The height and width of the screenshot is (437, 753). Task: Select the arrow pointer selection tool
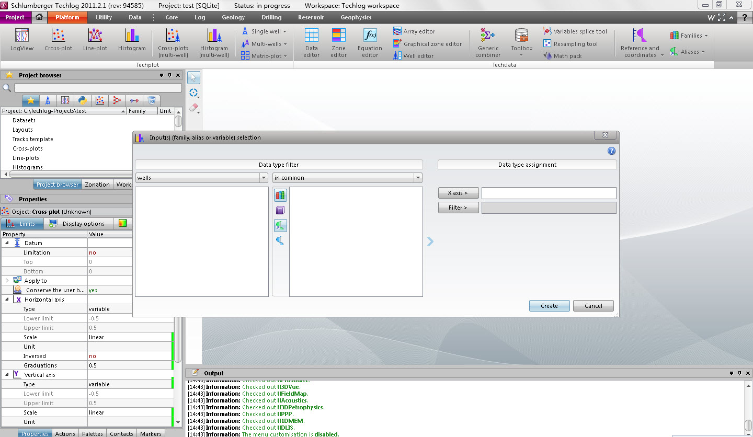click(x=194, y=78)
